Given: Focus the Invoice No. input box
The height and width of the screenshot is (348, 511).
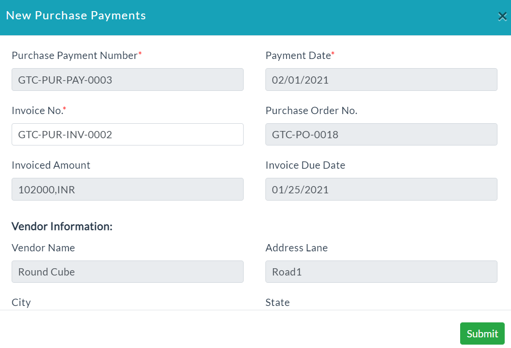Looking at the screenshot, I should click(x=127, y=134).
